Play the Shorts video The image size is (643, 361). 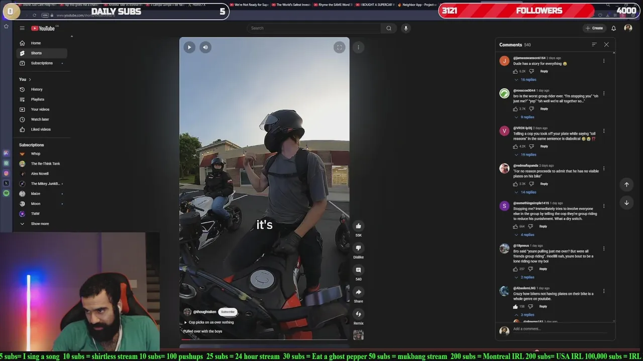coord(189,47)
